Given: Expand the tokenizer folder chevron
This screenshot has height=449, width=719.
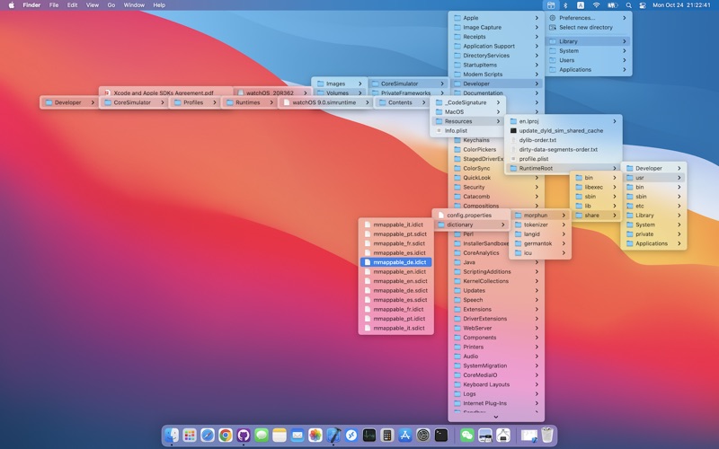Looking at the screenshot, I should 564,225.
